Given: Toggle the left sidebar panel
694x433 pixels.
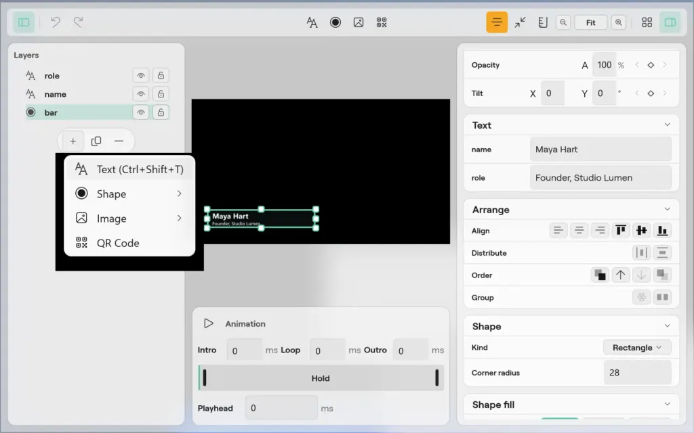Looking at the screenshot, I should coord(24,22).
